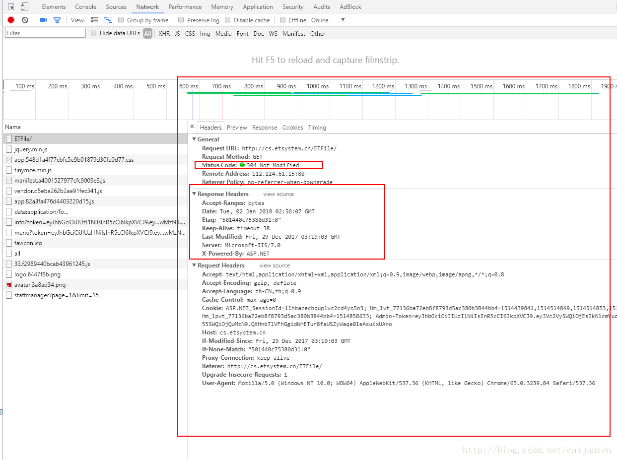
Task: Show the Response tab of request
Action: 265,128
